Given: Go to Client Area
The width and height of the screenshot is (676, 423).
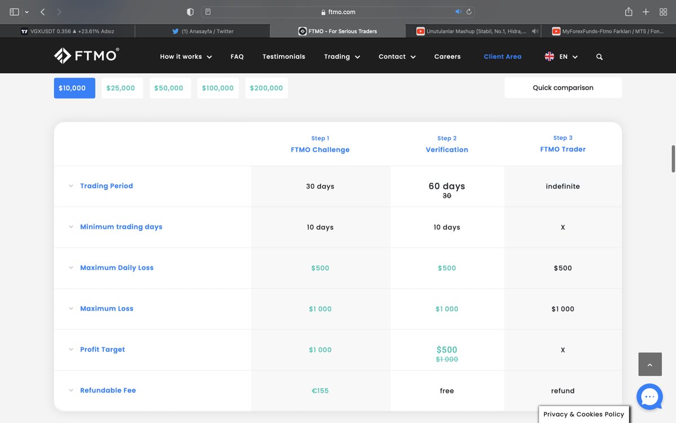Looking at the screenshot, I should click(502, 57).
